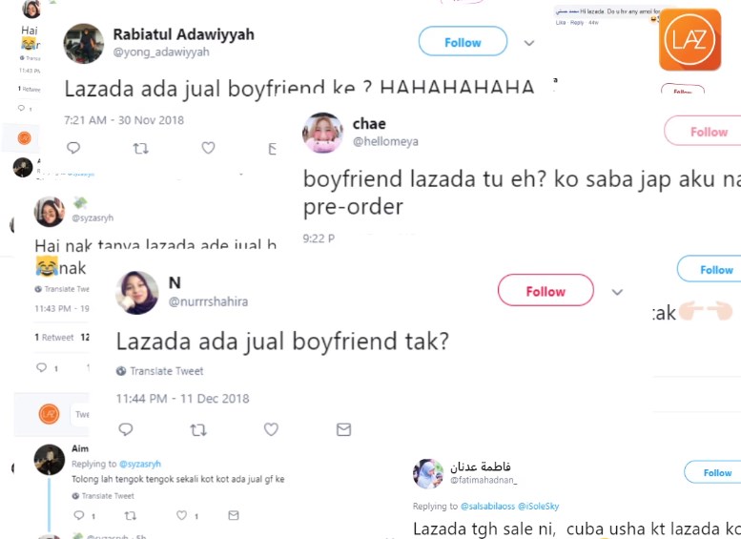Screen dimensions: 741x539
Task: Retweet the tweet by @nurrrshahira
Action: [x=198, y=430]
